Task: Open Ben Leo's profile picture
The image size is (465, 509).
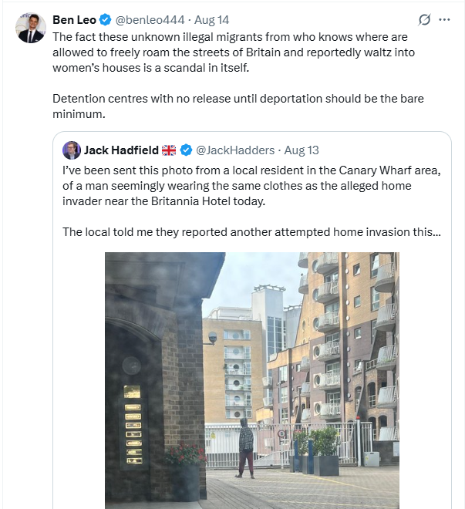Action: point(30,28)
